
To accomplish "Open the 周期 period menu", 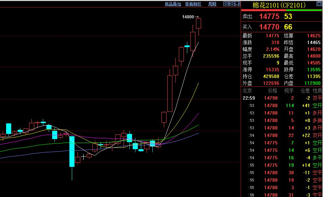I will 212,4.
